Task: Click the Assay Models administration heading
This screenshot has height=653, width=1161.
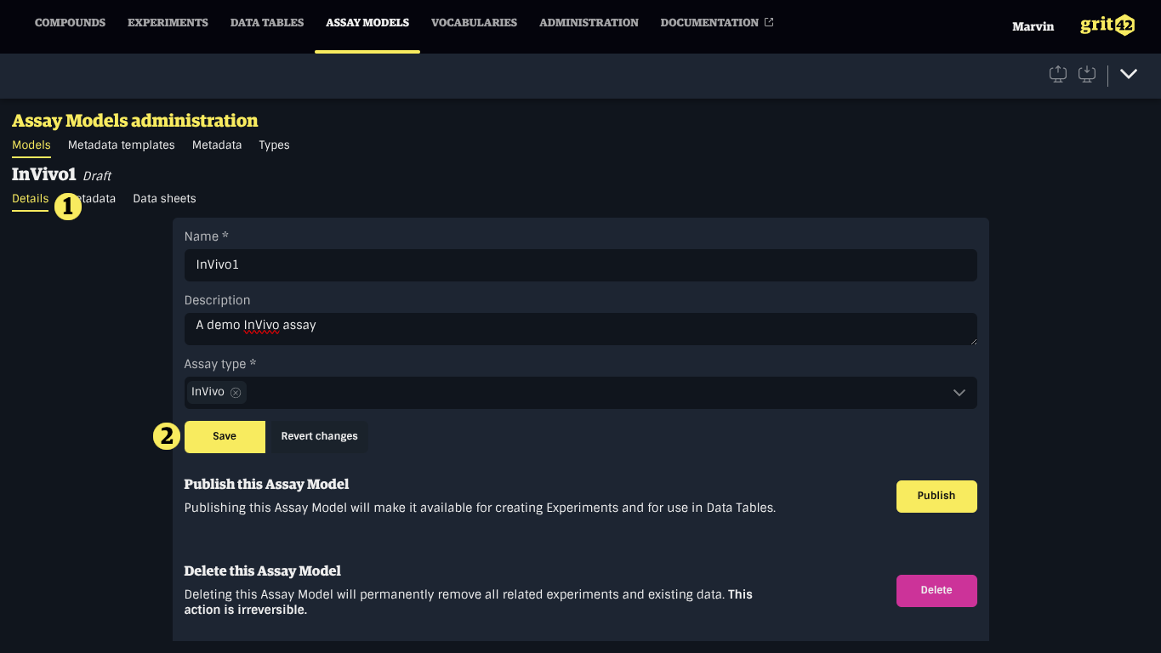Action: [134, 121]
